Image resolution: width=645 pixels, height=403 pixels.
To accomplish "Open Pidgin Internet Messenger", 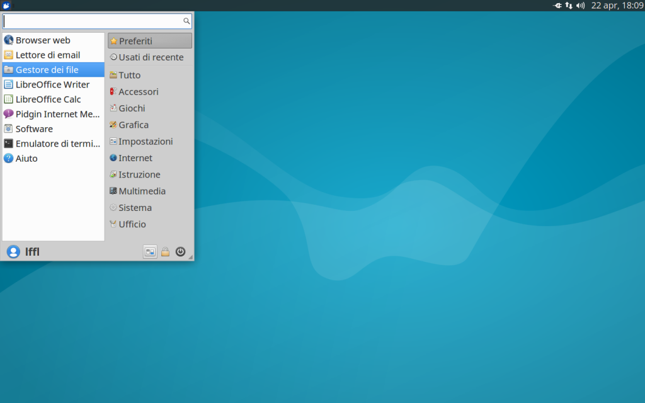I will pyautogui.click(x=57, y=114).
